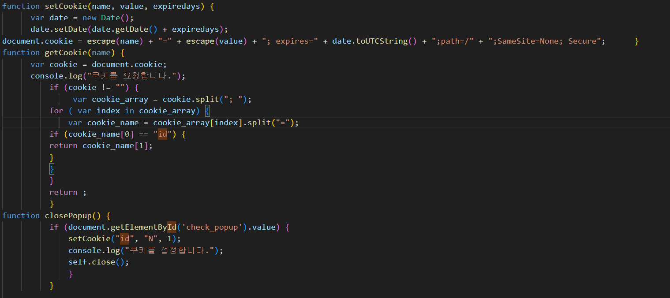Image resolution: width=670 pixels, height=298 pixels.
Task: Click the "쿠키를 설정합니다." log string
Action: pos(169,250)
